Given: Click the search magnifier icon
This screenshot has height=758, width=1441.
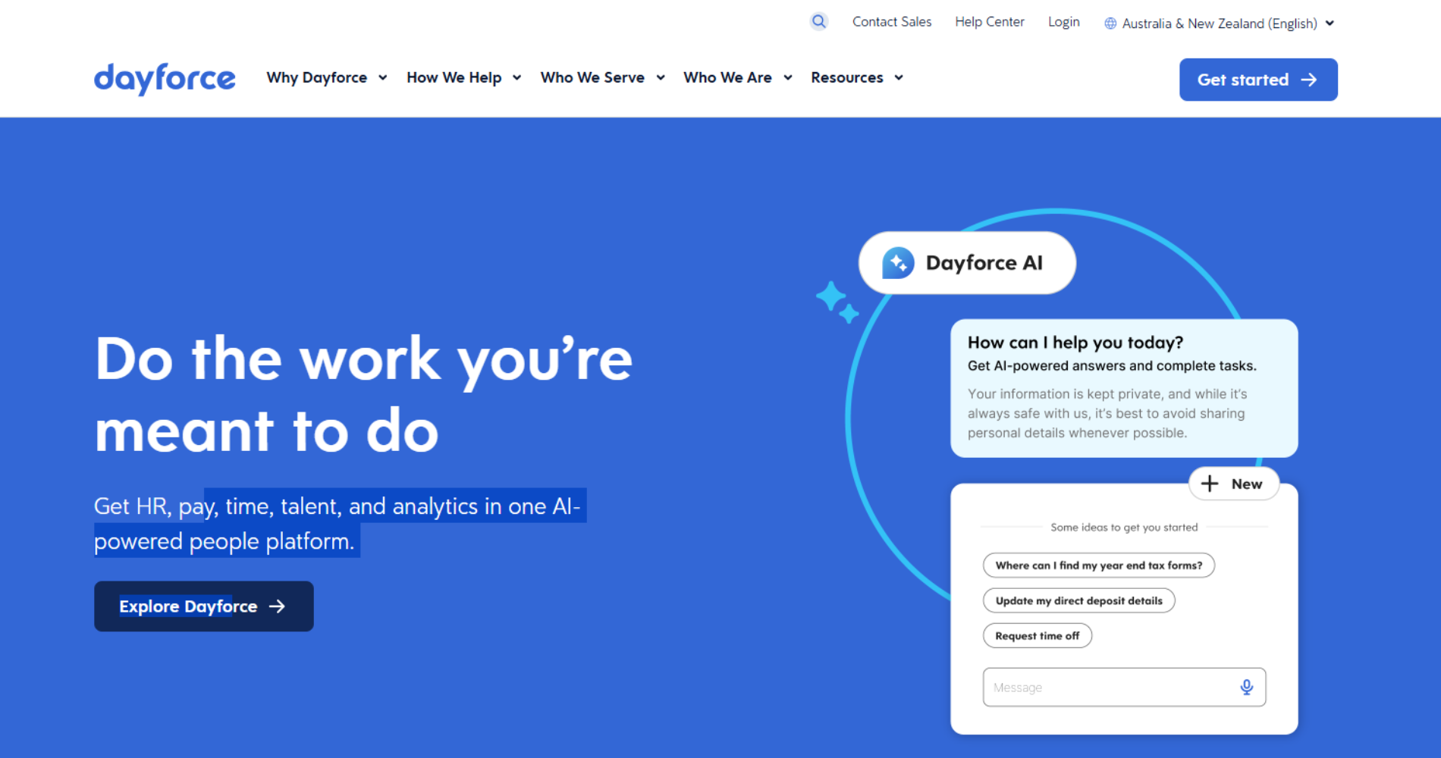Looking at the screenshot, I should click(818, 21).
